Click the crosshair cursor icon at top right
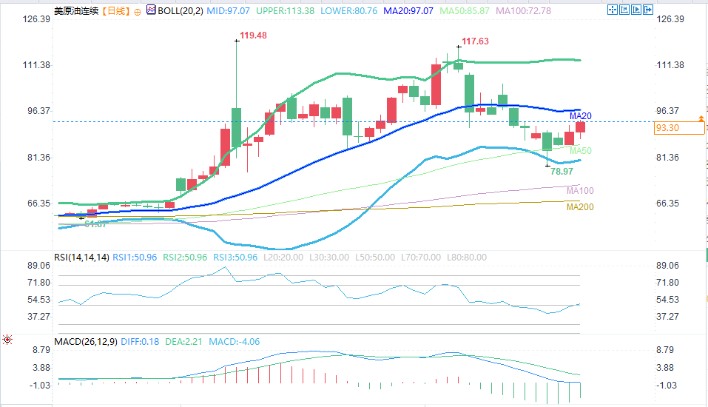This screenshot has width=708, height=407. pyautogui.click(x=613, y=10)
